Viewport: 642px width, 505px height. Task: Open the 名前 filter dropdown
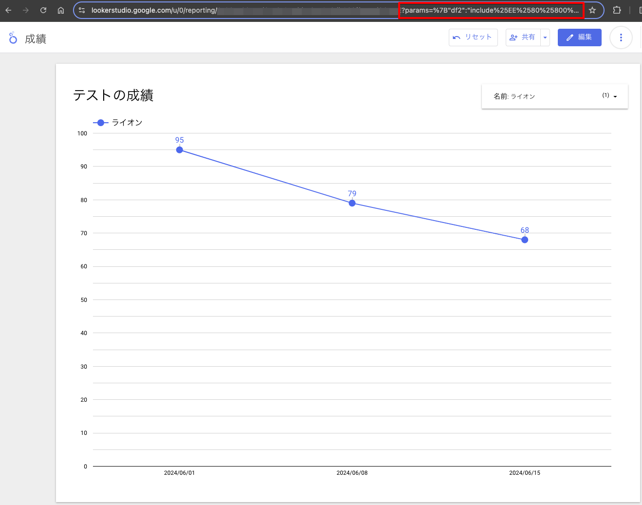pyautogui.click(x=554, y=96)
